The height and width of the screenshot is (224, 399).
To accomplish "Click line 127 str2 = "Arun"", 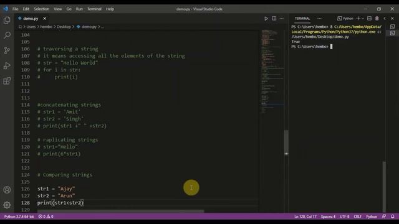I will [56, 196].
